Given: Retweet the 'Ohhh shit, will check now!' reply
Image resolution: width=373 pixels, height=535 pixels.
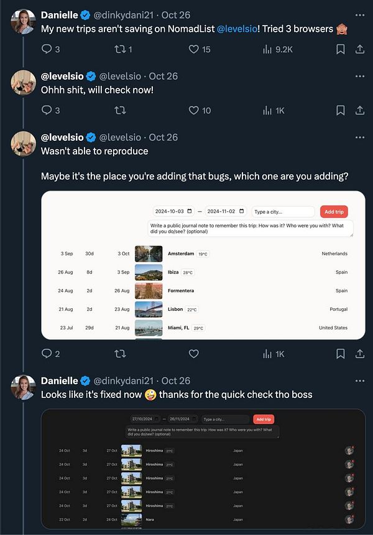Looking at the screenshot, I should 120,110.
